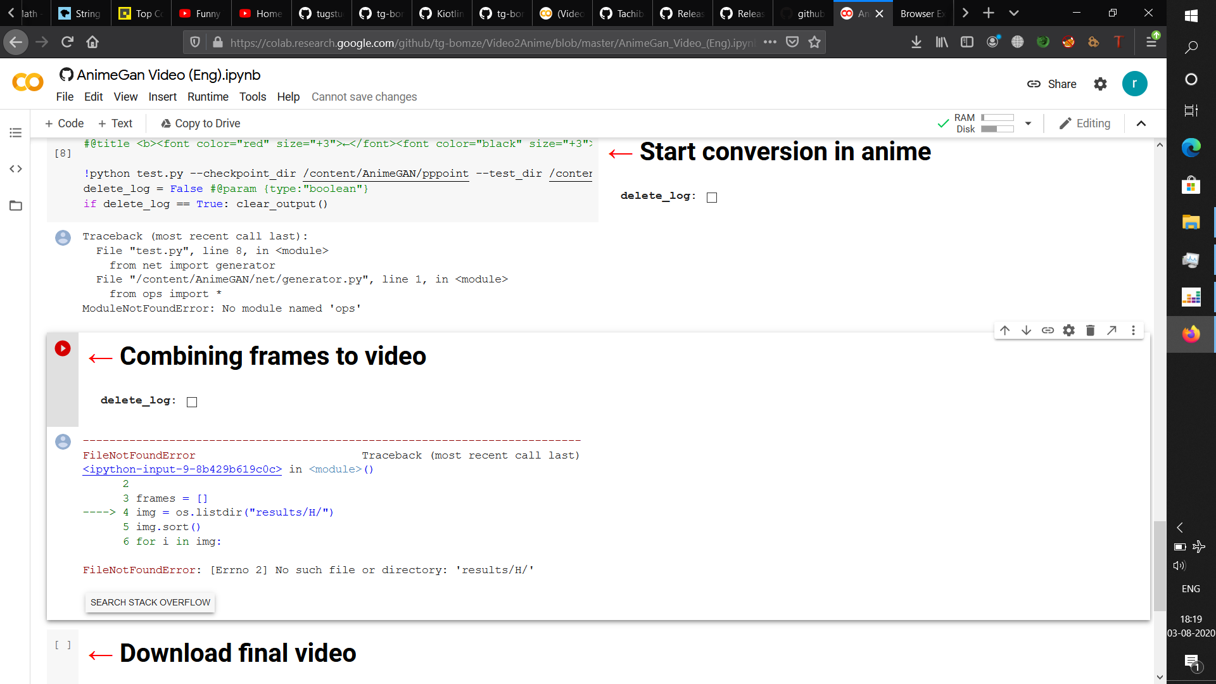Enable delete_log in the conversion cell

coord(711,197)
